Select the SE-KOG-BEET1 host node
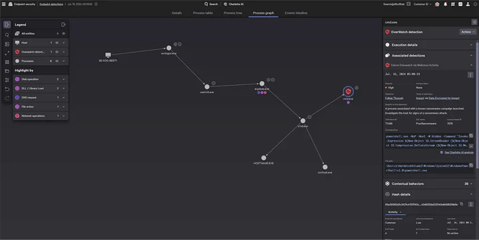Image resolution: width=479 pixels, height=240 pixels. [x=108, y=55]
